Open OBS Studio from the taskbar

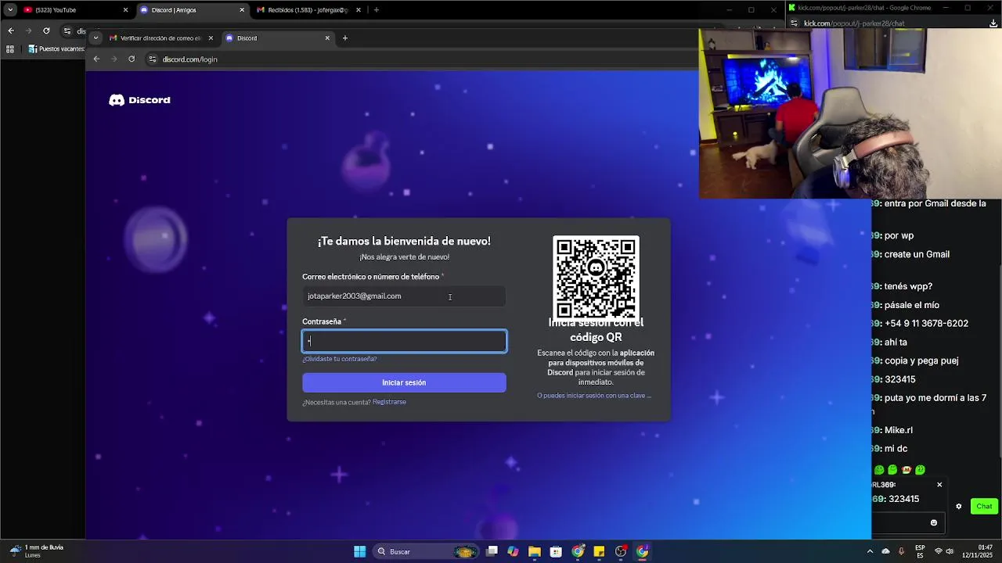tap(621, 551)
